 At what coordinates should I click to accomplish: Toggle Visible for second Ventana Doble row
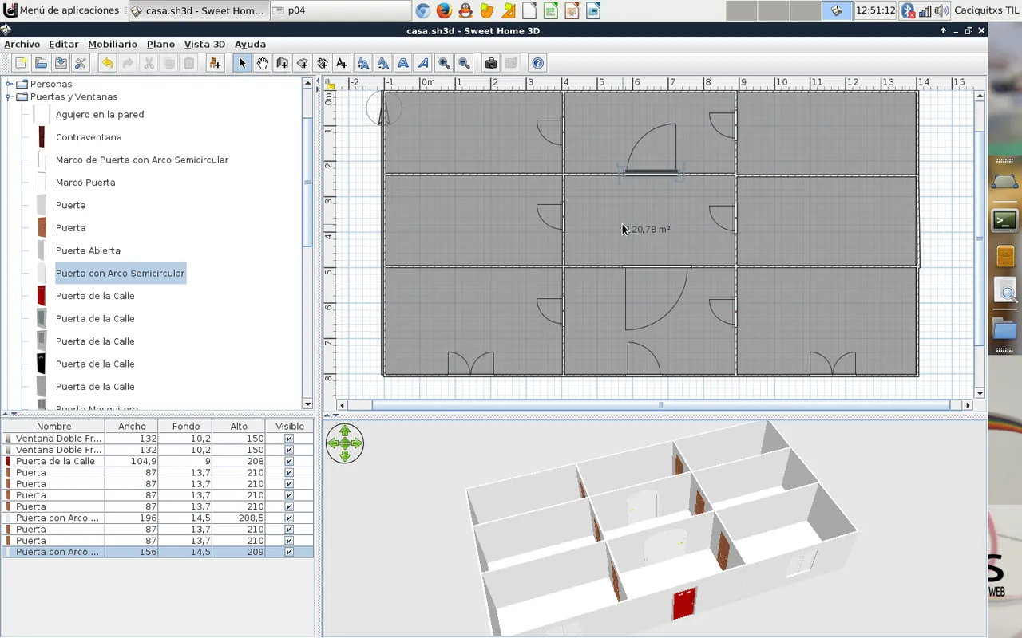[x=289, y=450]
